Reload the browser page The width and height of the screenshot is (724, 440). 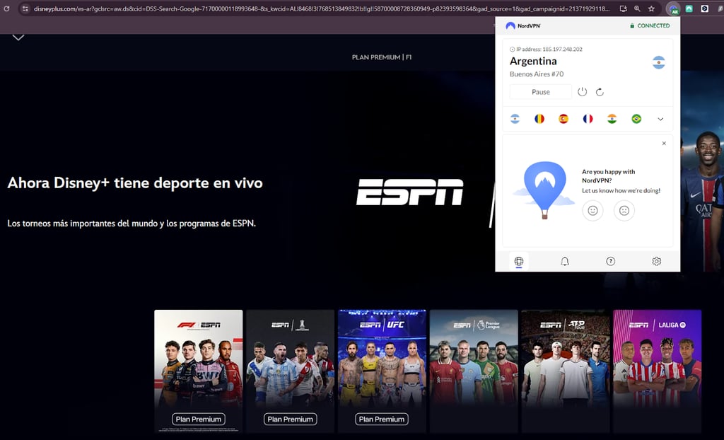coord(6,8)
